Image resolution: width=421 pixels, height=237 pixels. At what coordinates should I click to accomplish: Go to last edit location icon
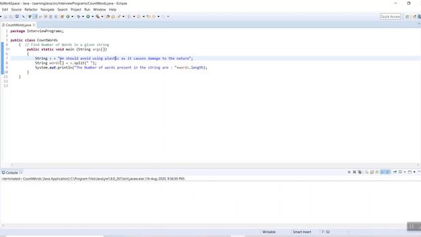pyautogui.click(x=148, y=16)
